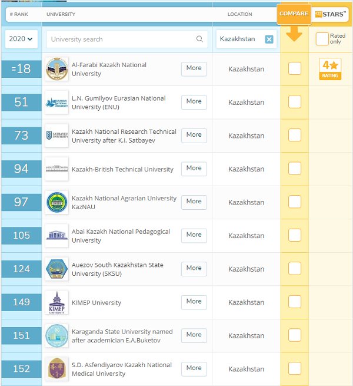Click rank value 51
353x386 pixels.
(x=21, y=102)
